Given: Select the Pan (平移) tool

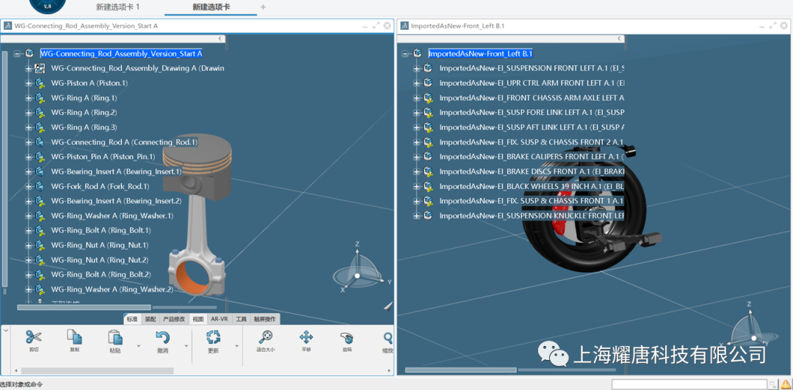Looking at the screenshot, I should coord(306,337).
